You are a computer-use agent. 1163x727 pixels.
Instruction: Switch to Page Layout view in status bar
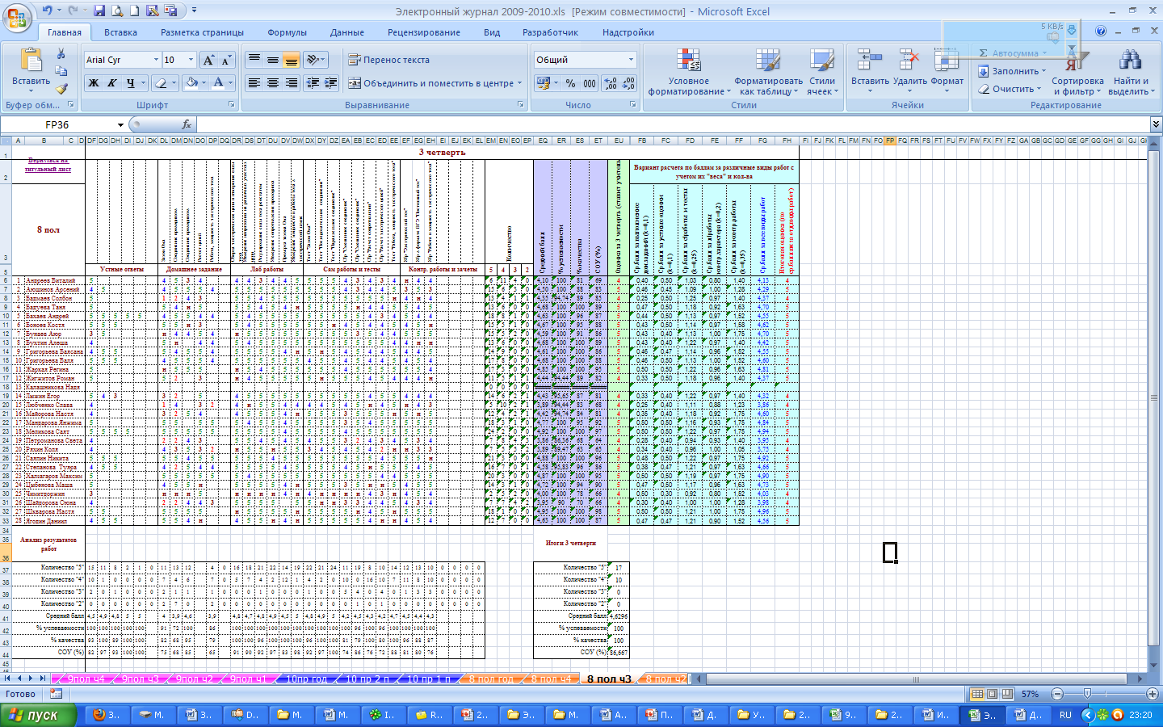(x=993, y=694)
